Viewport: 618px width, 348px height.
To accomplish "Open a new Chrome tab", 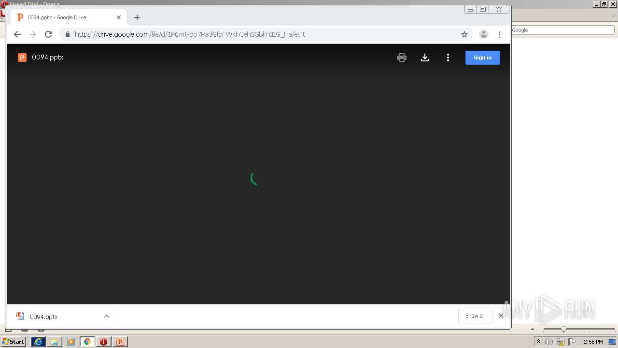I will click(137, 17).
